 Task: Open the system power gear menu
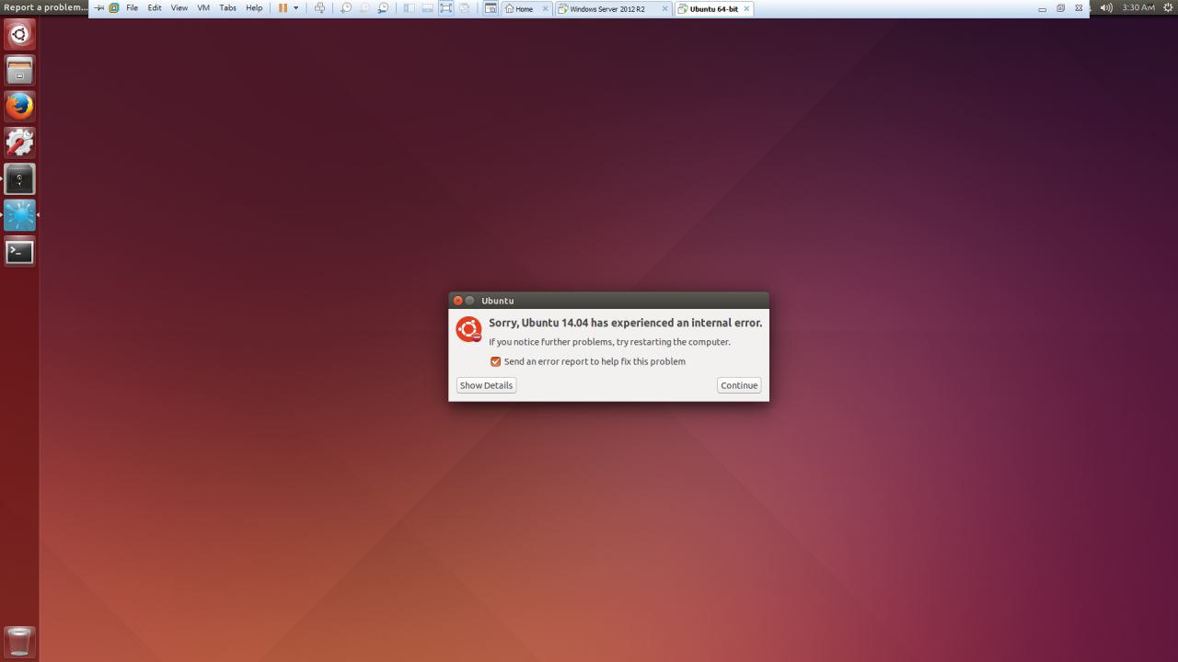tap(1169, 7)
